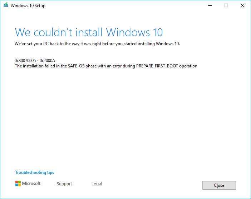Open the Legal link
The image size is (251, 199).
tap(97, 184)
